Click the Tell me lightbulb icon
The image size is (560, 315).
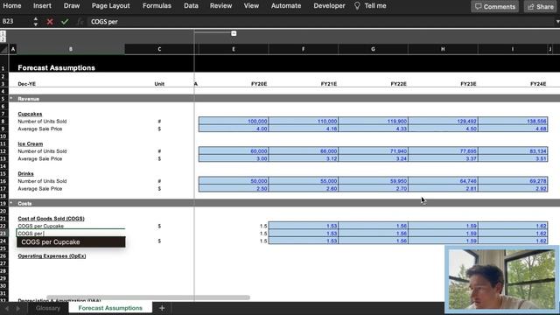pos(357,6)
